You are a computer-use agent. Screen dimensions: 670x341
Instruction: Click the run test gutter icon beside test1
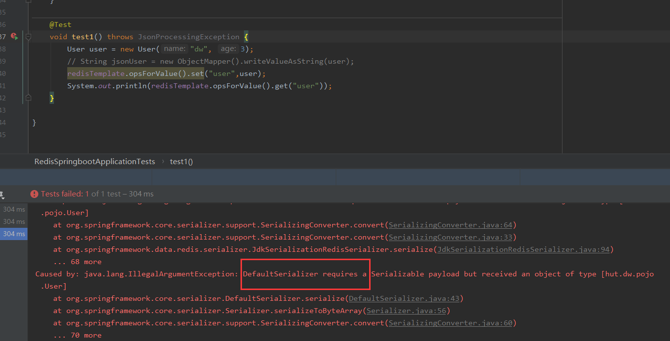coord(14,37)
